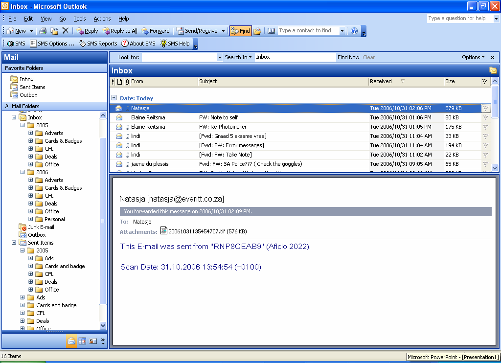Open the Search In dropdown

tap(238, 57)
